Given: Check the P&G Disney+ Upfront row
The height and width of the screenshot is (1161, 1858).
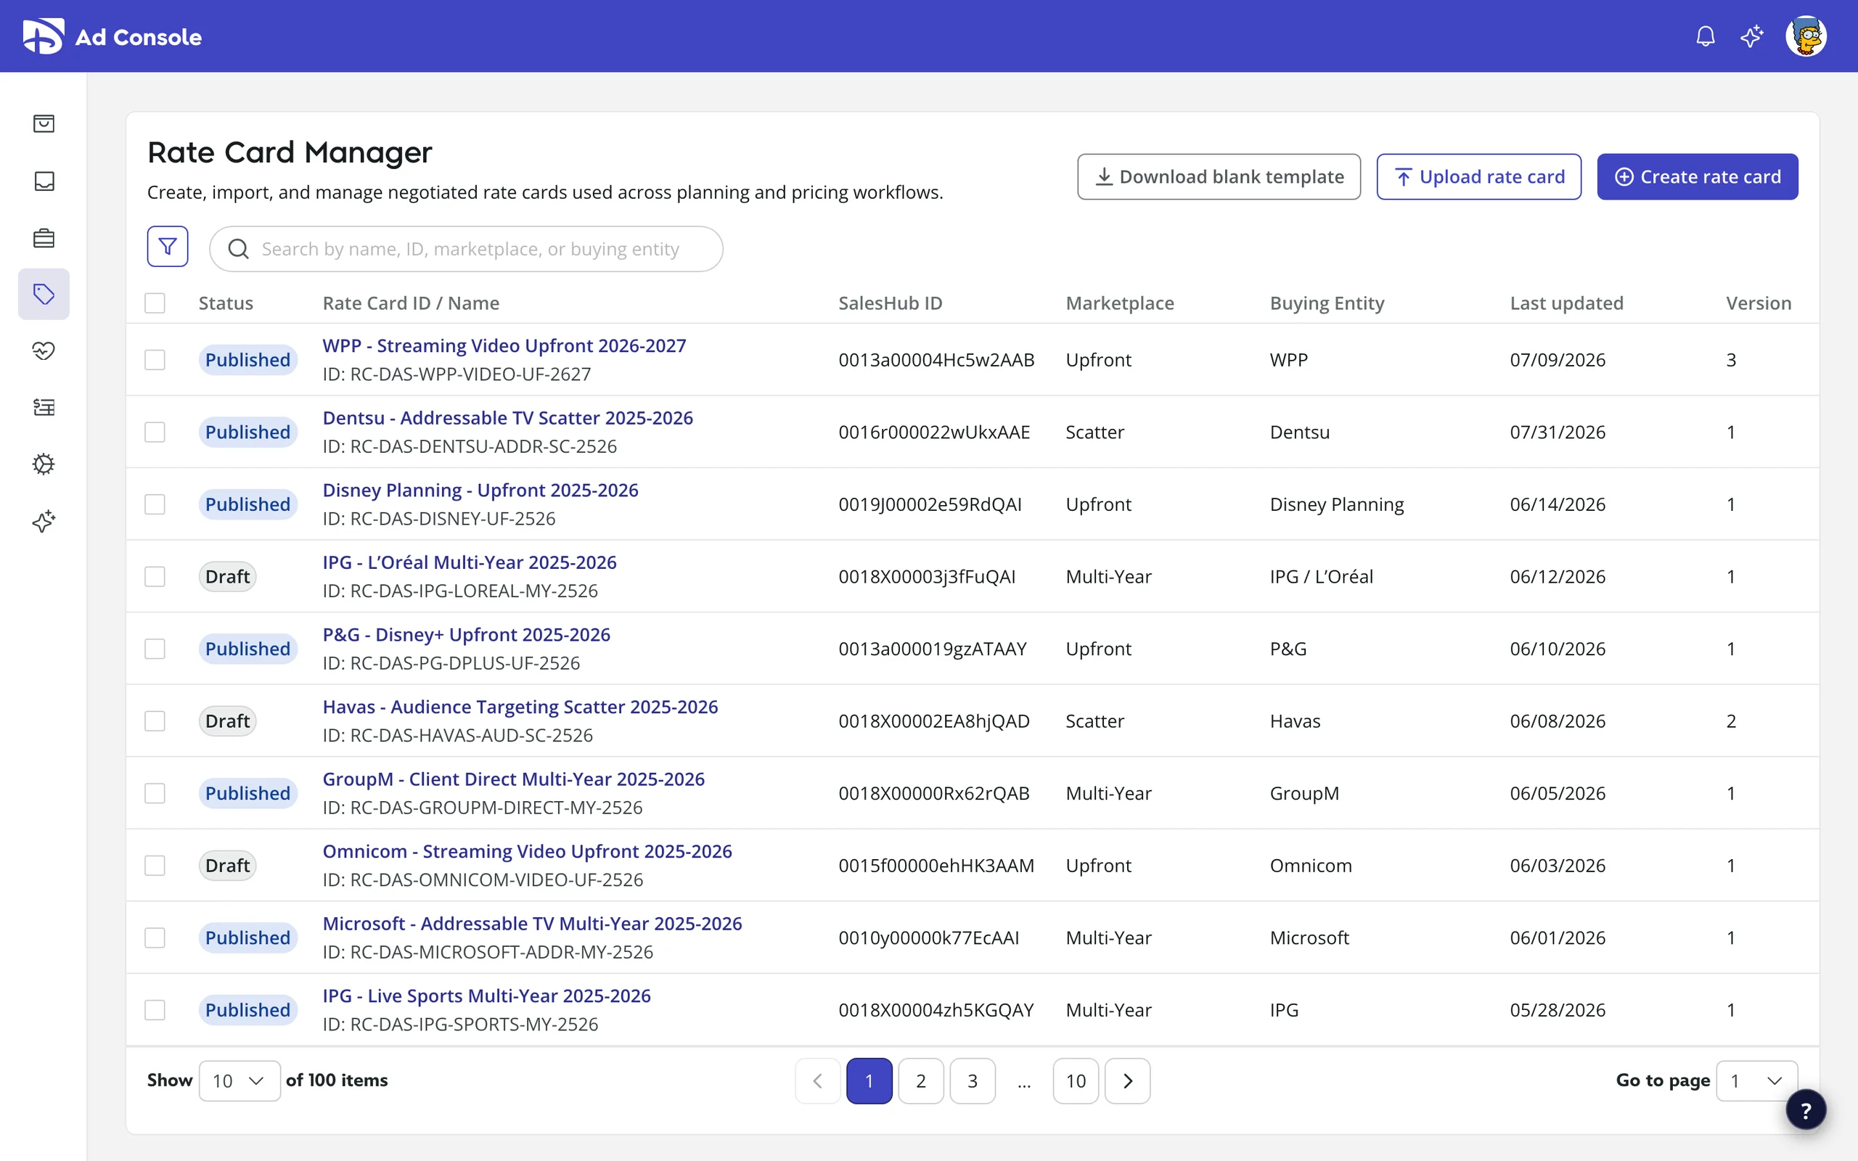Looking at the screenshot, I should coord(155,649).
